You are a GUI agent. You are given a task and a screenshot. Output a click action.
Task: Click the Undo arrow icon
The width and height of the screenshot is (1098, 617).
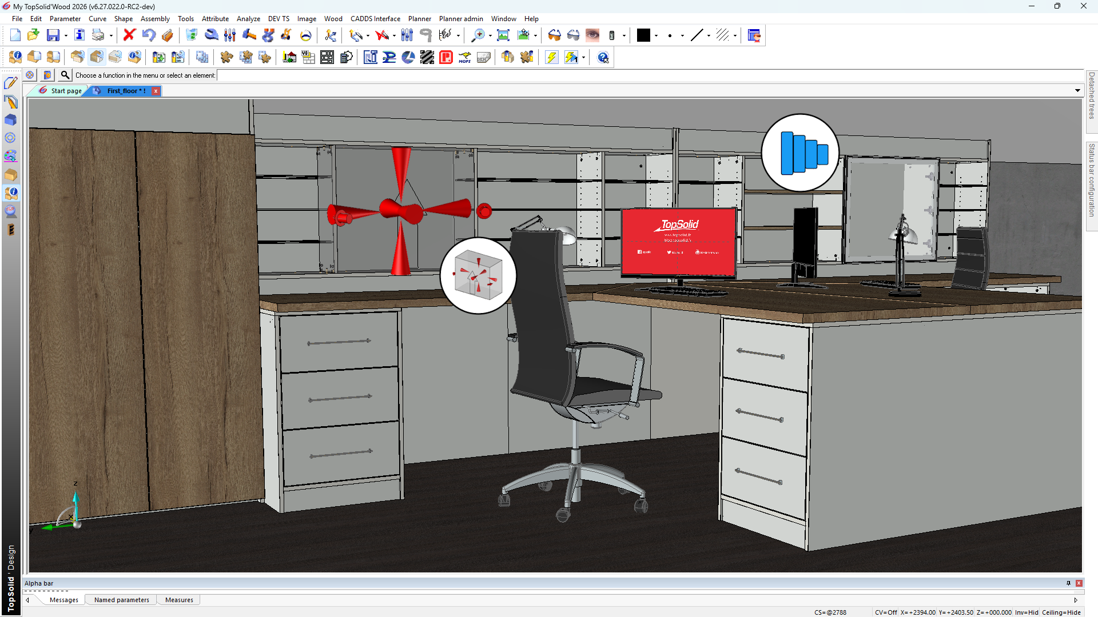coord(149,35)
